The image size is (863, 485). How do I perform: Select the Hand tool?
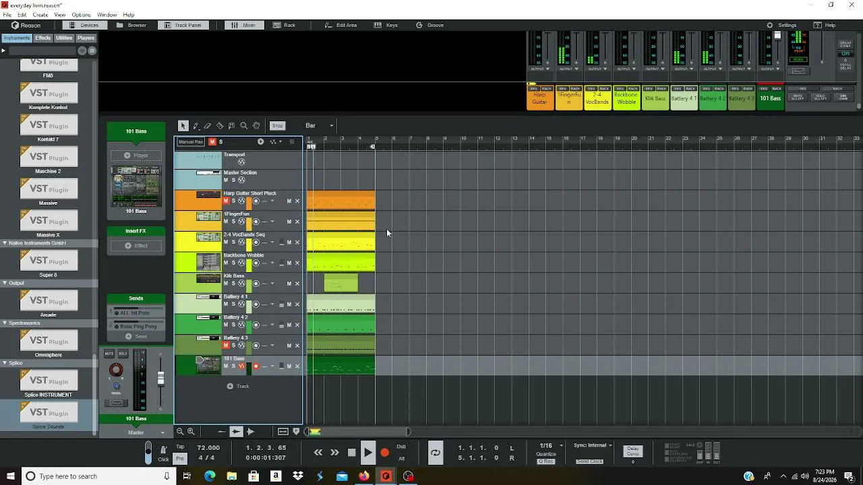pyautogui.click(x=256, y=126)
